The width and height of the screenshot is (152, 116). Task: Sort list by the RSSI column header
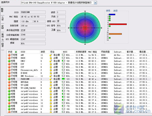[x=65, y=52]
